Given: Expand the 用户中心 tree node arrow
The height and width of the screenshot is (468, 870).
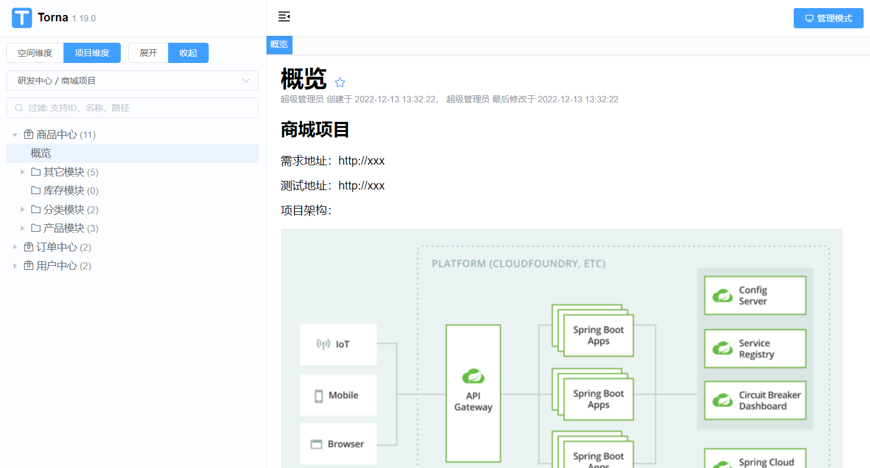Looking at the screenshot, I should click(15, 266).
